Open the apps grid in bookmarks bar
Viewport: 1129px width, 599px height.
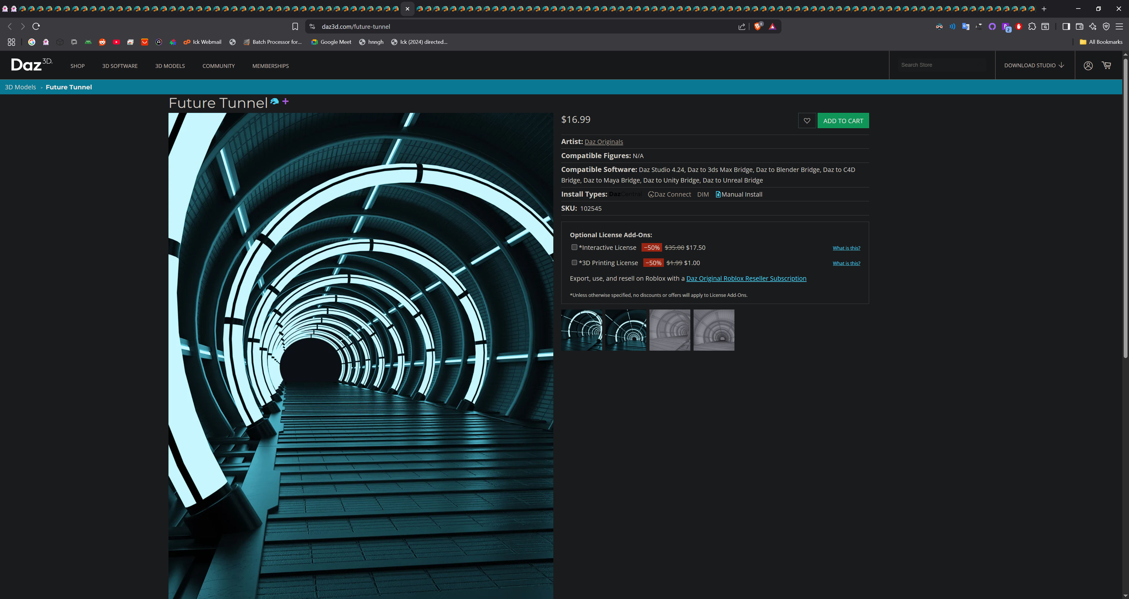coord(11,42)
